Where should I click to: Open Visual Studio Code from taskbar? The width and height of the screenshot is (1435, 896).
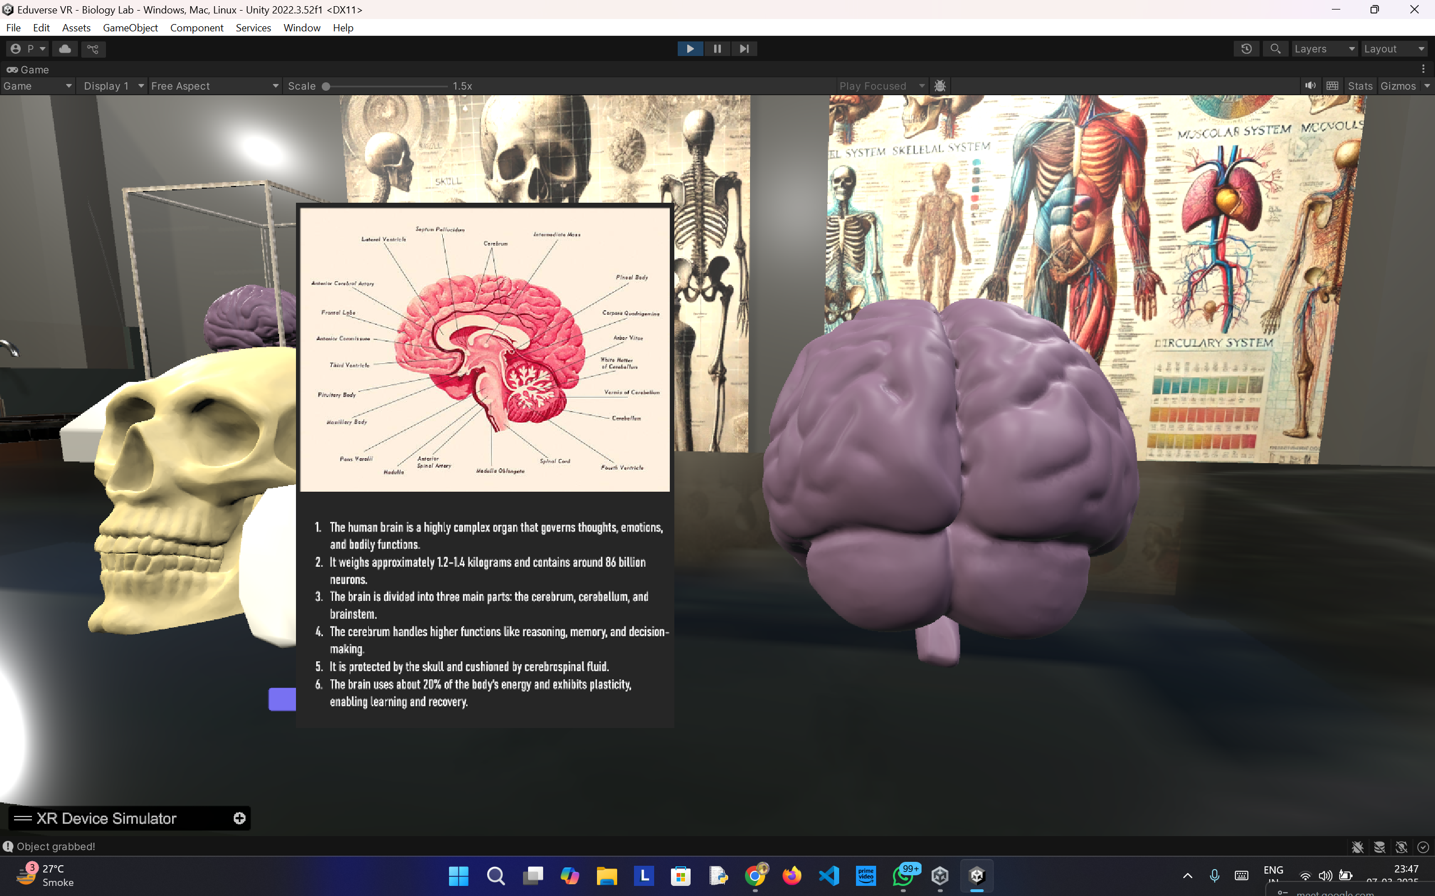(829, 875)
